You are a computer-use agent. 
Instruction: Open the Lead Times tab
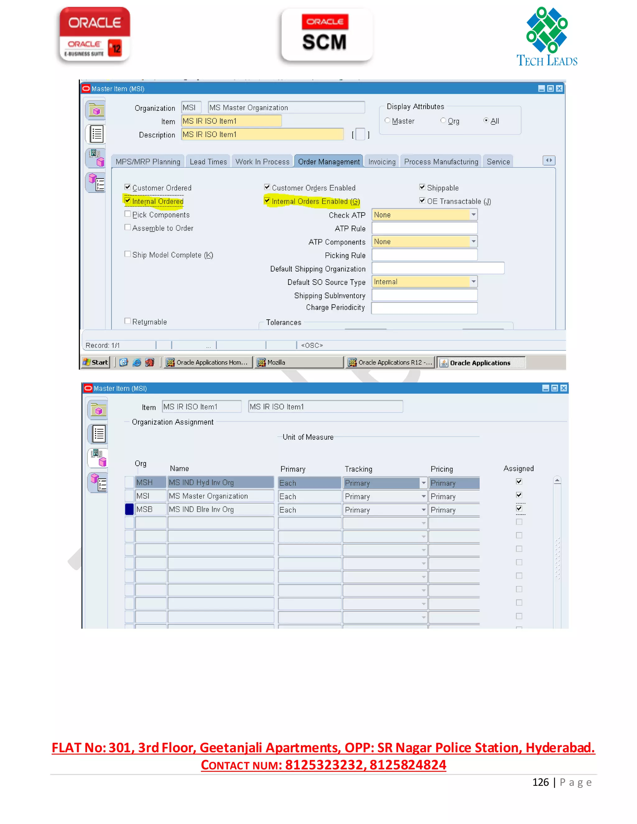(x=208, y=162)
